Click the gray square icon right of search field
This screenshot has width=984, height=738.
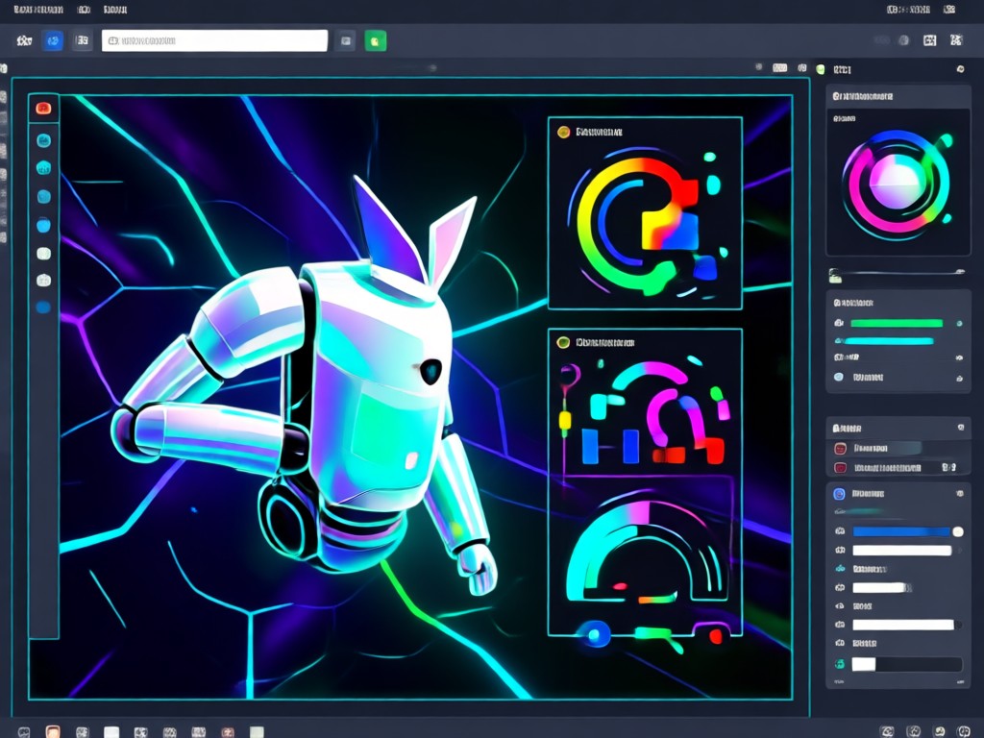coord(345,40)
